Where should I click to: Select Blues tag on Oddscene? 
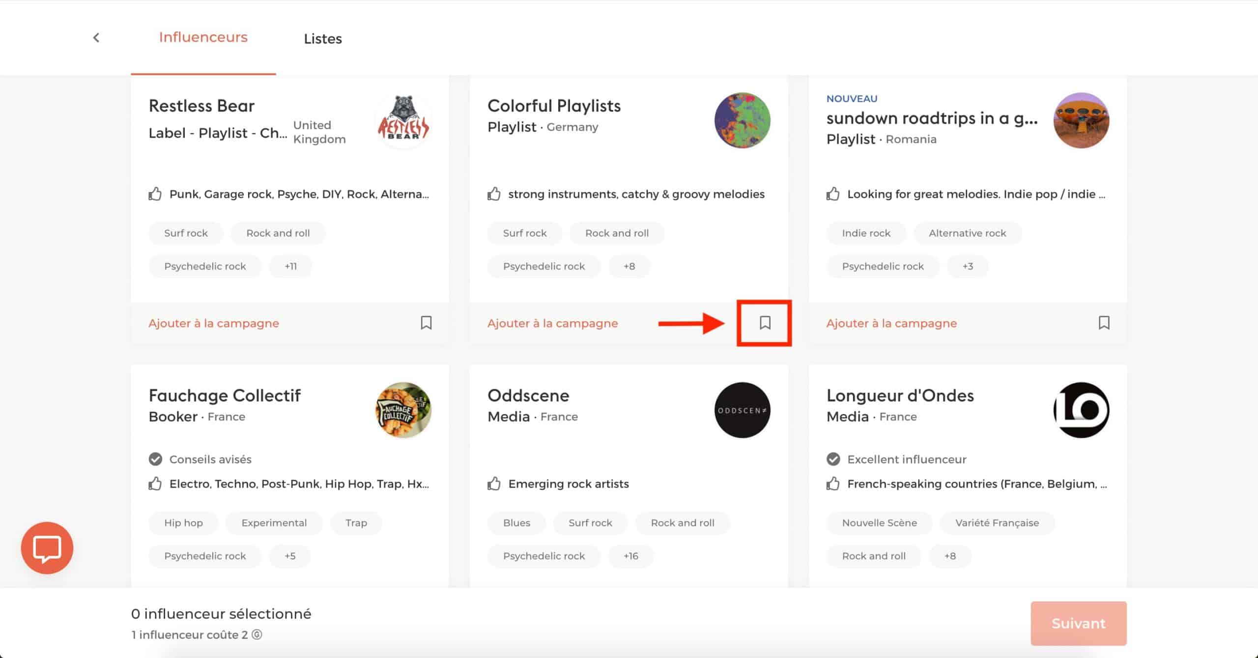coord(516,523)
